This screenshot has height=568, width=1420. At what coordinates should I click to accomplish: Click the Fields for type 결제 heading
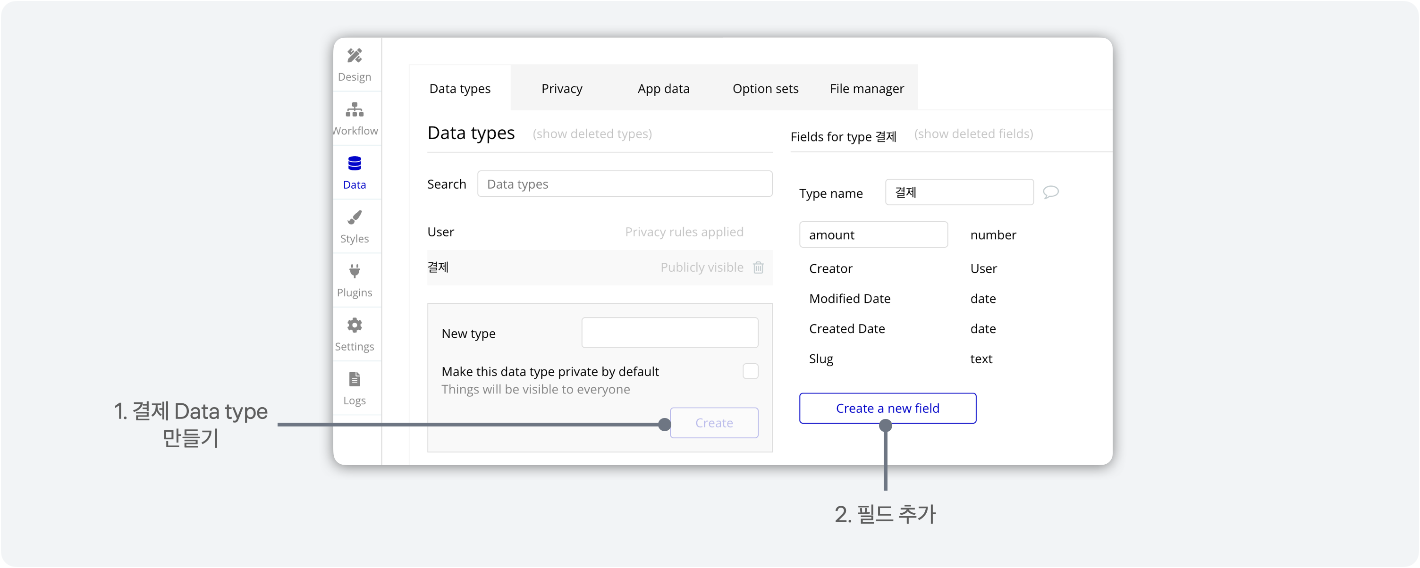coord(844,136)
